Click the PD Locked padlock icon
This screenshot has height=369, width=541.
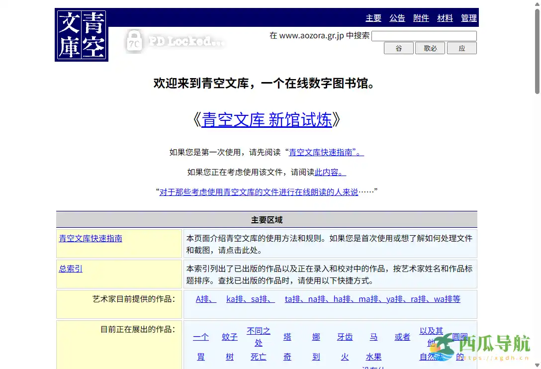134,41
